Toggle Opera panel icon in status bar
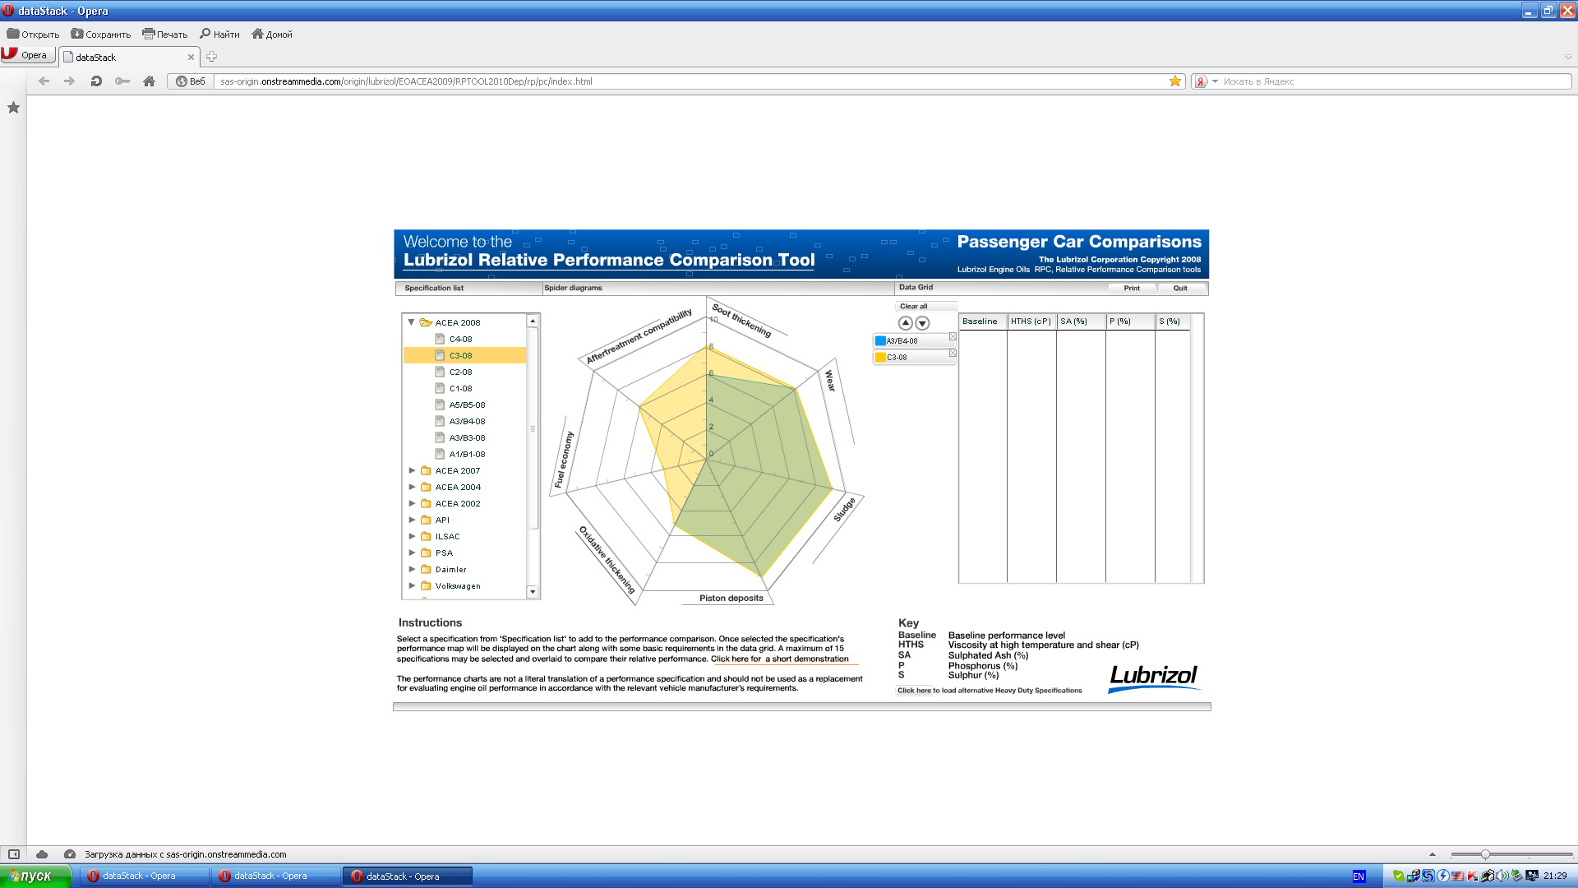 point(14,854)
